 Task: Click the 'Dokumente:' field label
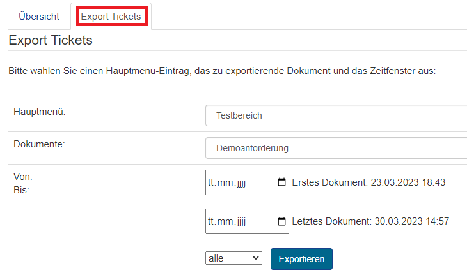[39, 144]
